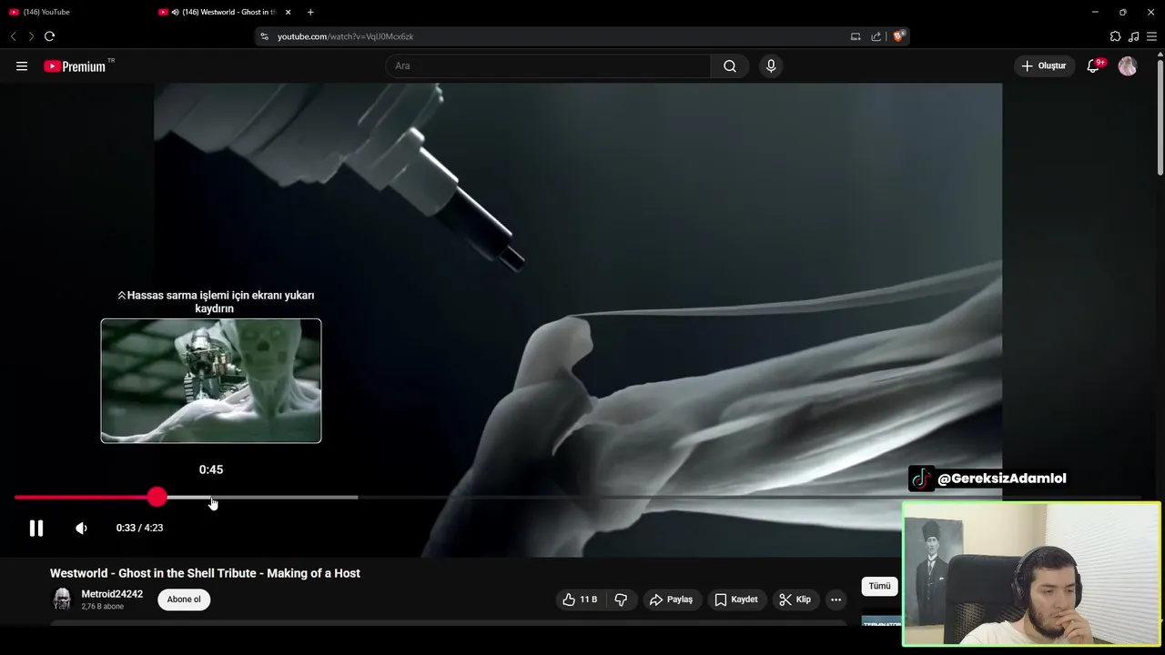Click the 0:33 / 4:23 time display
The image size is (1165, 655).
[x=139, y=528]
